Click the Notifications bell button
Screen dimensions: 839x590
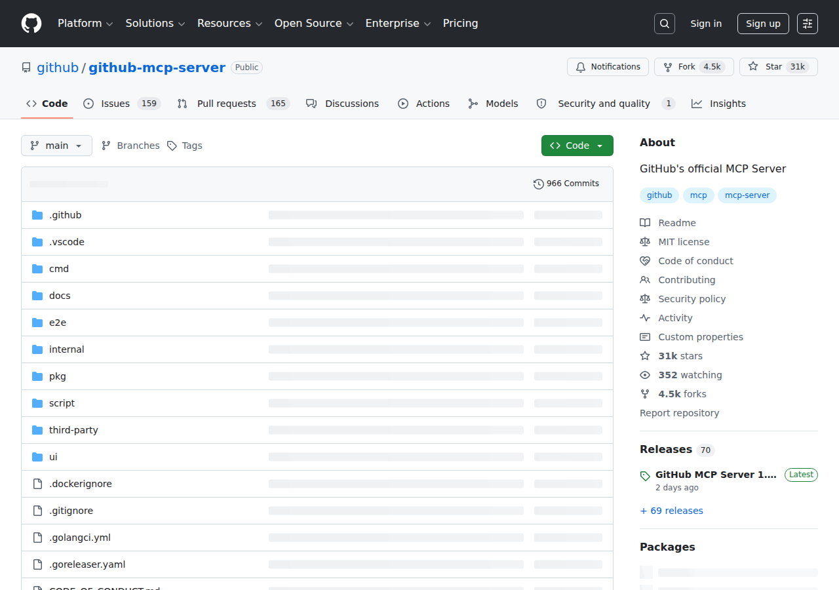[608, 67]
